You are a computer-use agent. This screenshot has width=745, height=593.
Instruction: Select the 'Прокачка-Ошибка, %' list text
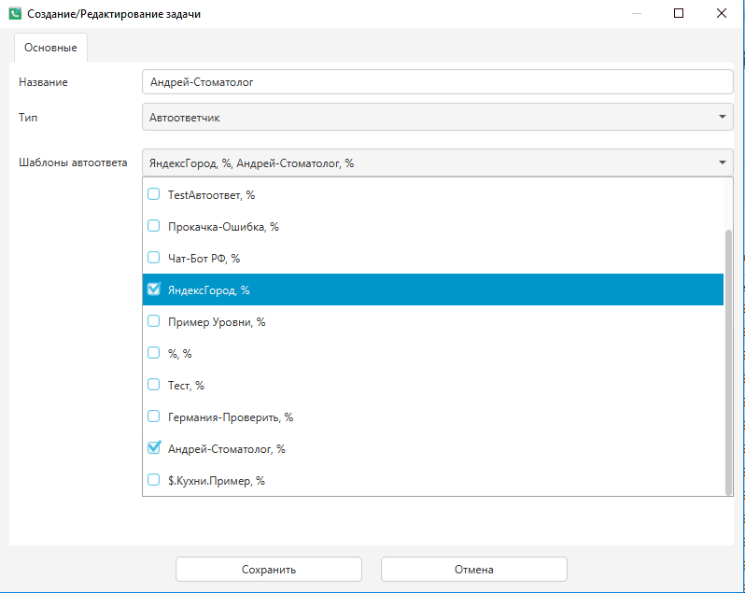click(x=223, y=227)
